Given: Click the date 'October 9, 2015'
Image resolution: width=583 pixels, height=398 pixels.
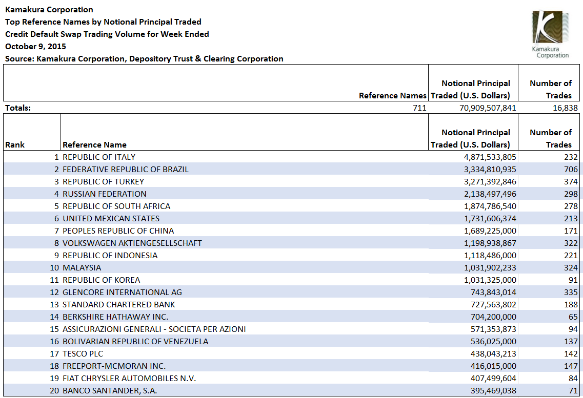Looking at the screenshot, I should (x=36, y=47).
